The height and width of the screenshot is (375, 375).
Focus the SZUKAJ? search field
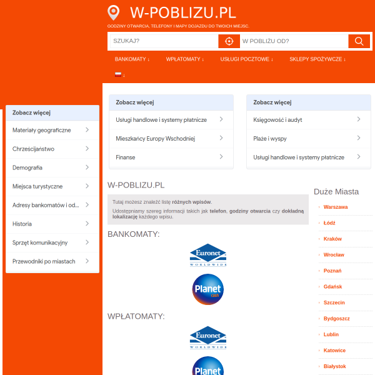[x=164, y=41]
